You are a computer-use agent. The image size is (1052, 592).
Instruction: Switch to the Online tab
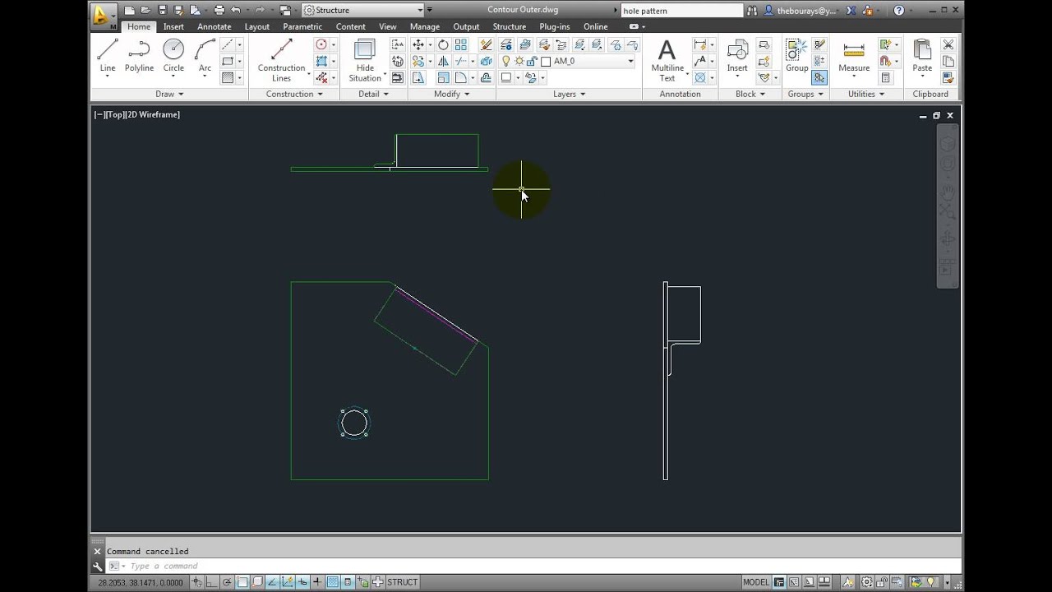tap(596, 26)
